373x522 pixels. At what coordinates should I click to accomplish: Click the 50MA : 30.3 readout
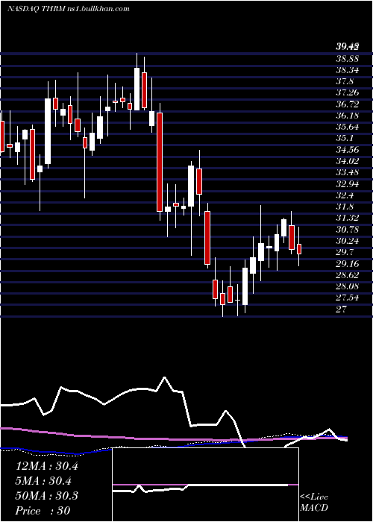click(x=46, y=496)
